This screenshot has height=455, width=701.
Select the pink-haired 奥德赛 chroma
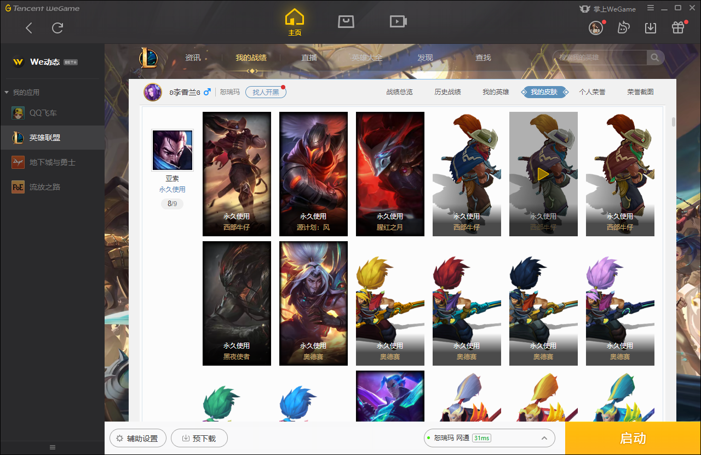(x=620, y=303)
